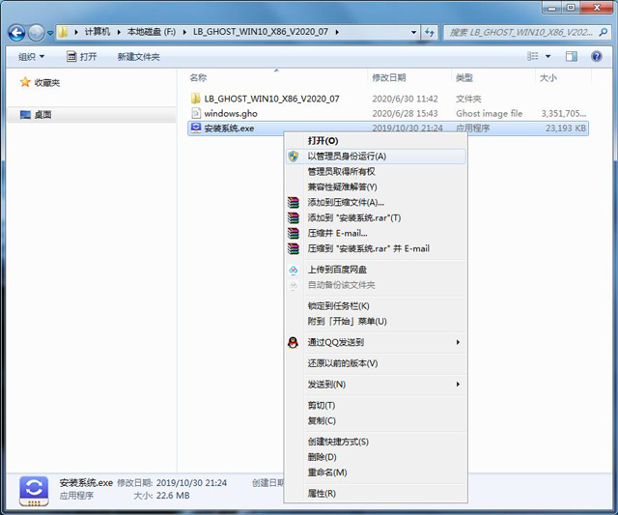Click the Back navigation arrow
This screenshot has height=515, width=618.
click(x=16, y=33)
